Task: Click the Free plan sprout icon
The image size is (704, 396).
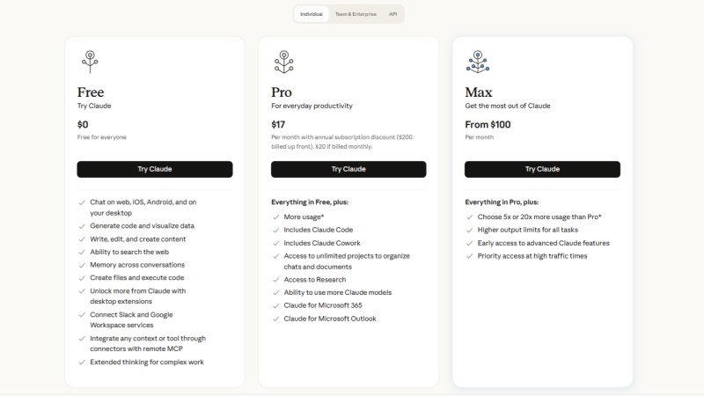Action: pos(90,62)
